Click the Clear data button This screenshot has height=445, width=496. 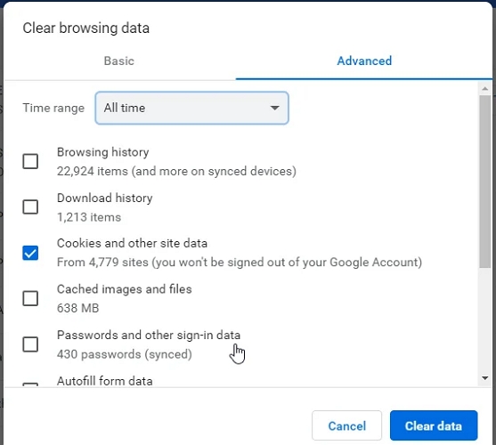point(434,425)
